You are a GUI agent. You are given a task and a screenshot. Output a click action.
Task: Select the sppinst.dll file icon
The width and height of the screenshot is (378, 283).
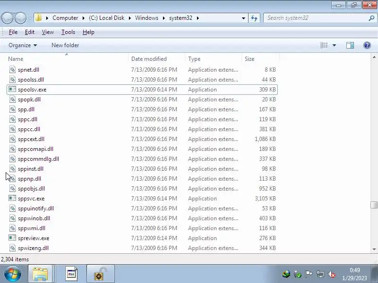click(13, 169)
